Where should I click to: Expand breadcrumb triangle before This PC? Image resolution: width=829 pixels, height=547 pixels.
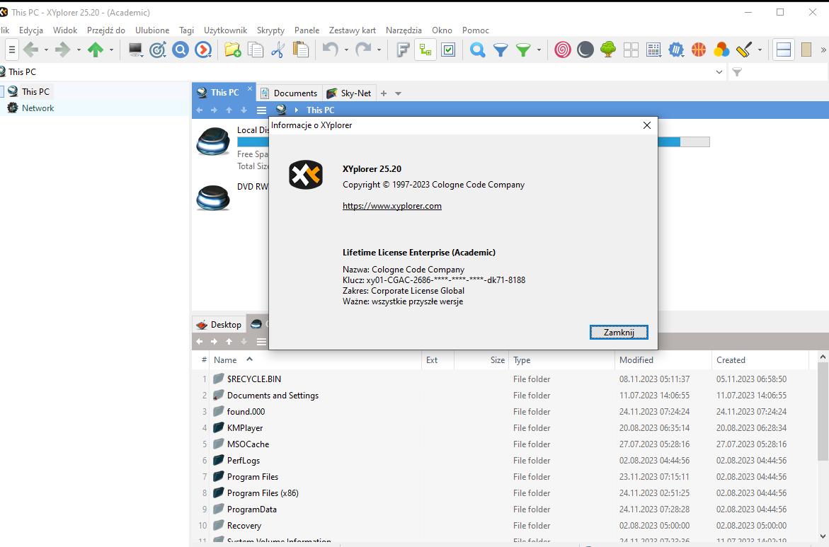[x=297, y=110]
